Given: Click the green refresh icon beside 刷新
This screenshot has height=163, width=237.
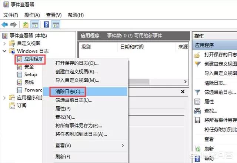Looking at the screenshot, I should click(x=197, y=149).
